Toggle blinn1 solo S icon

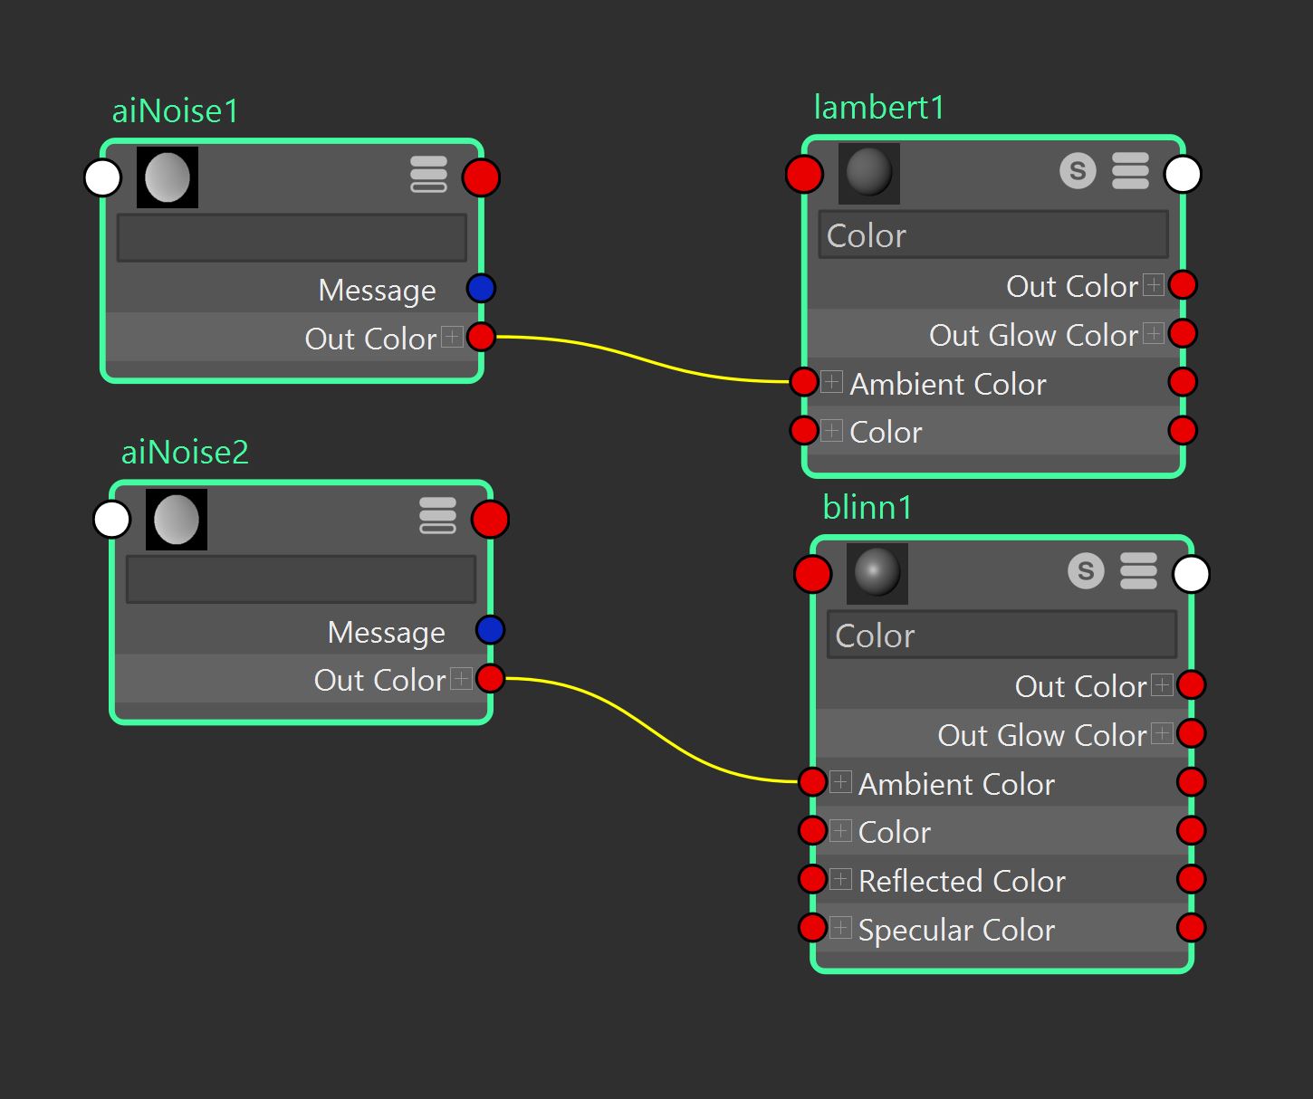(x=1086, y=571)
